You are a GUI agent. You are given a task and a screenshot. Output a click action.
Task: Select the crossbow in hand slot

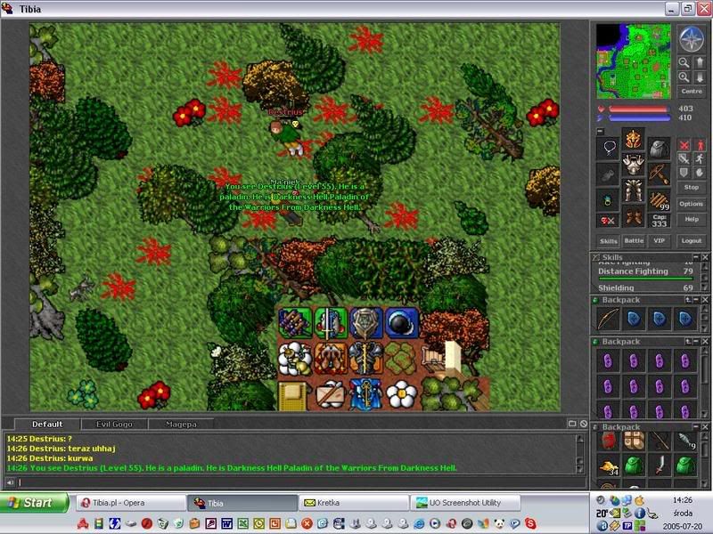tap(659, 174)
